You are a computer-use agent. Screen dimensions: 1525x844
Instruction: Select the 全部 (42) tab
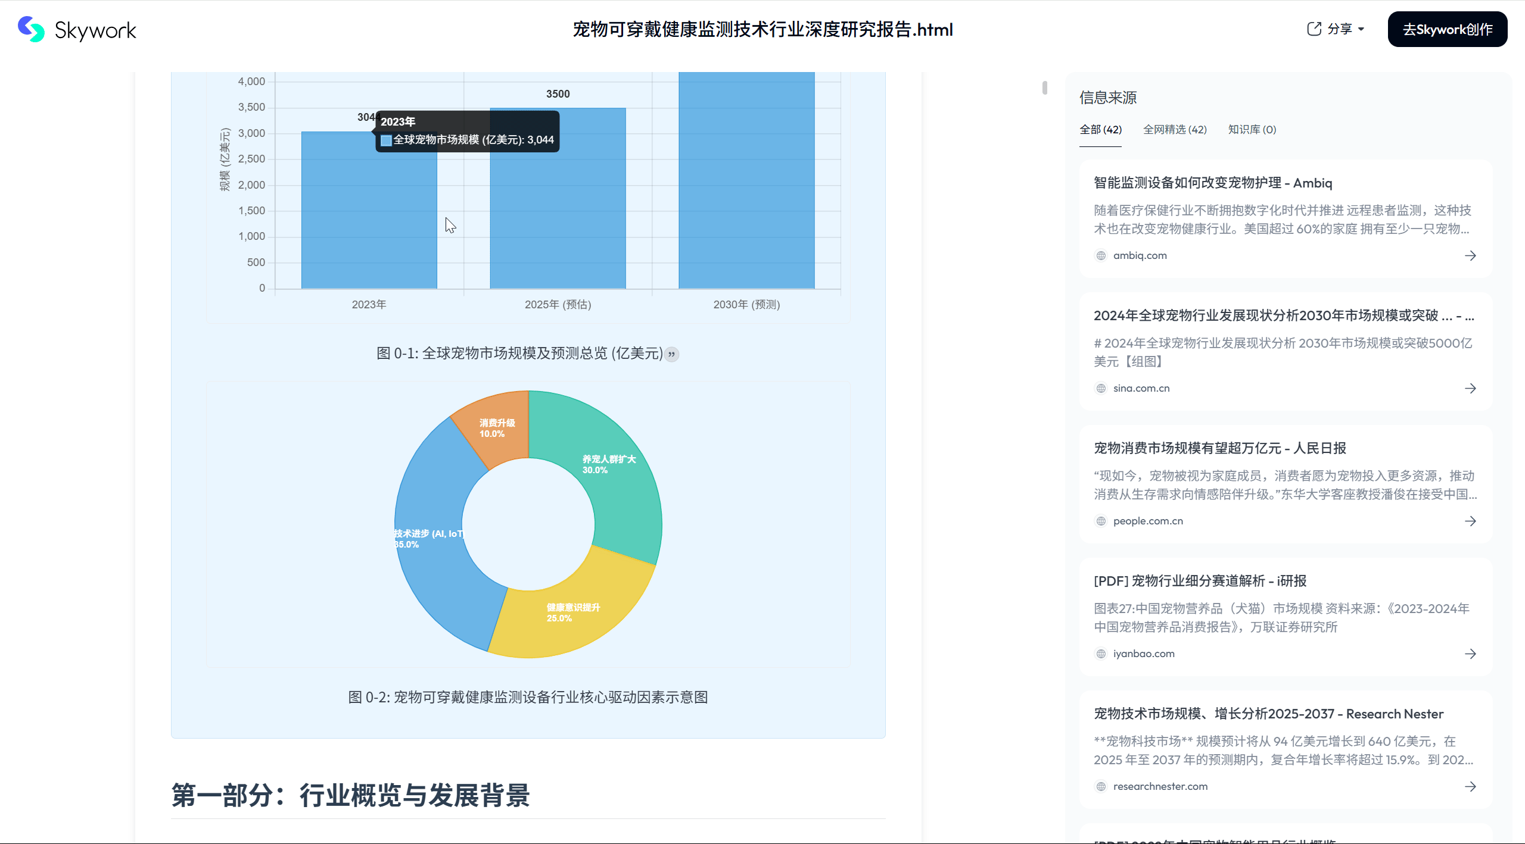tap(1101, 129)
